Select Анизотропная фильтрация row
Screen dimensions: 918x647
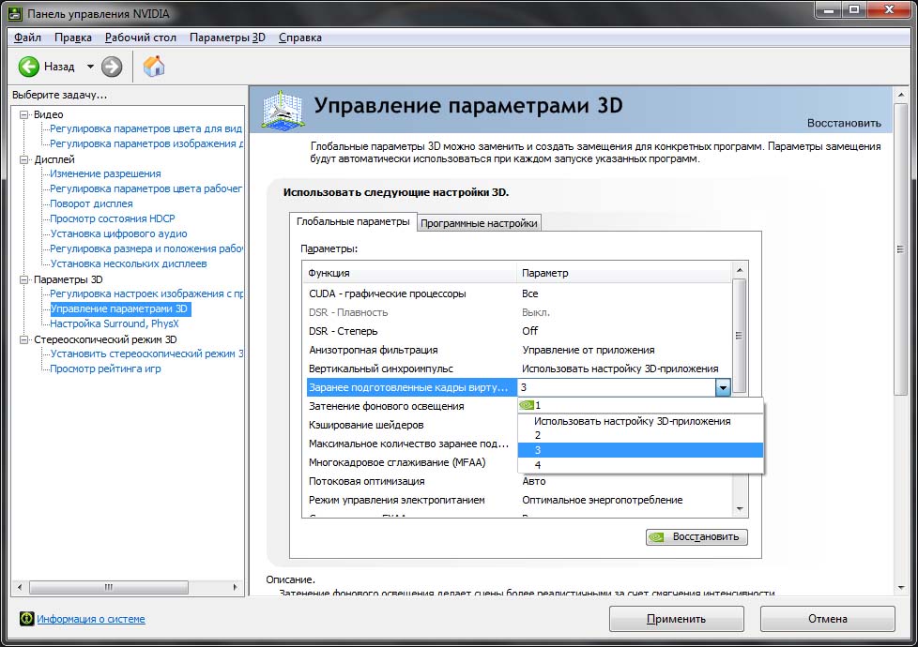[x=518, y=350]
